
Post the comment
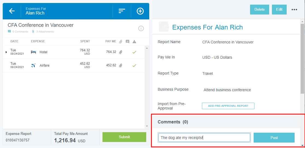click(274, 138)
